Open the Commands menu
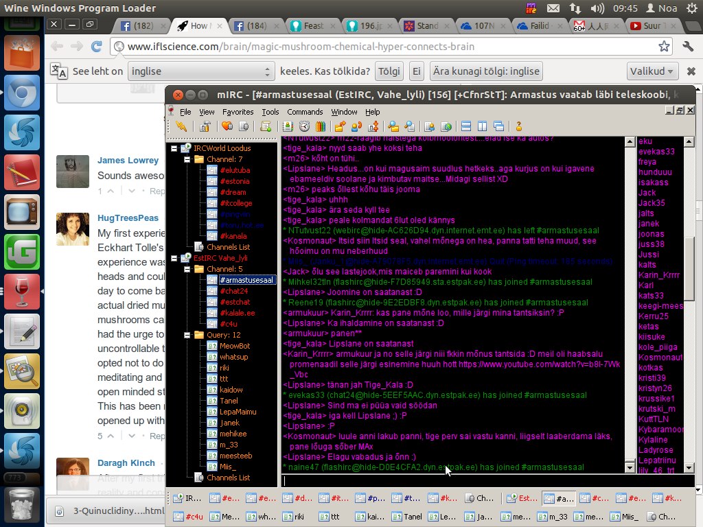 coord(305,112)
